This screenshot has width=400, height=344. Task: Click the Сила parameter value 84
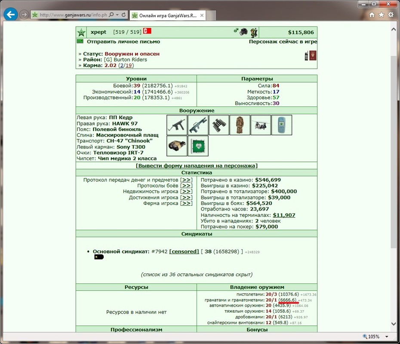pyautogui.click(x=276, y=86)
